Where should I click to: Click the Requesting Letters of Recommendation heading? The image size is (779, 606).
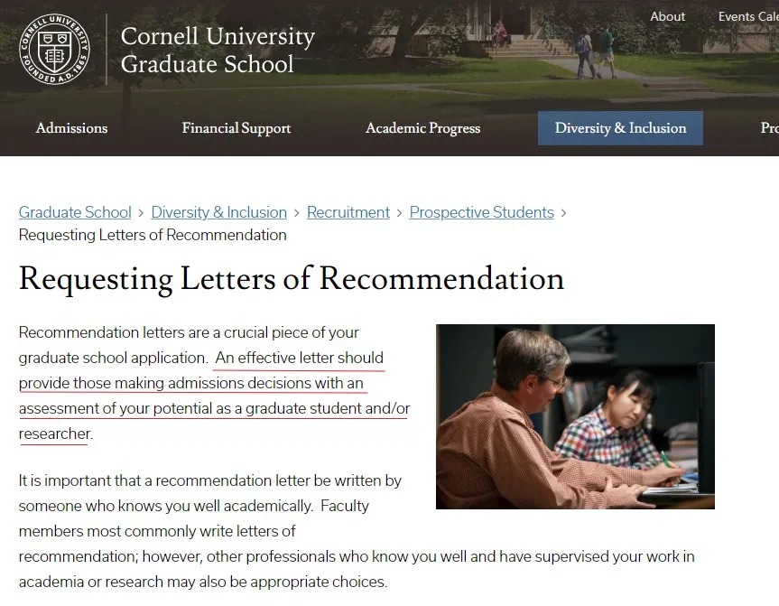coord(292,279)
